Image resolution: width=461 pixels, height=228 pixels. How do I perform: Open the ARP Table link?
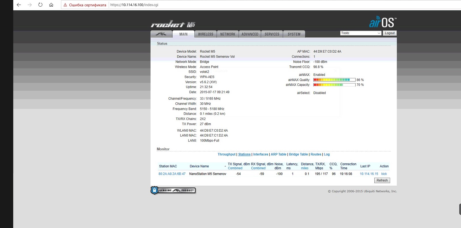pyautogui.click(x=278, y=154)
